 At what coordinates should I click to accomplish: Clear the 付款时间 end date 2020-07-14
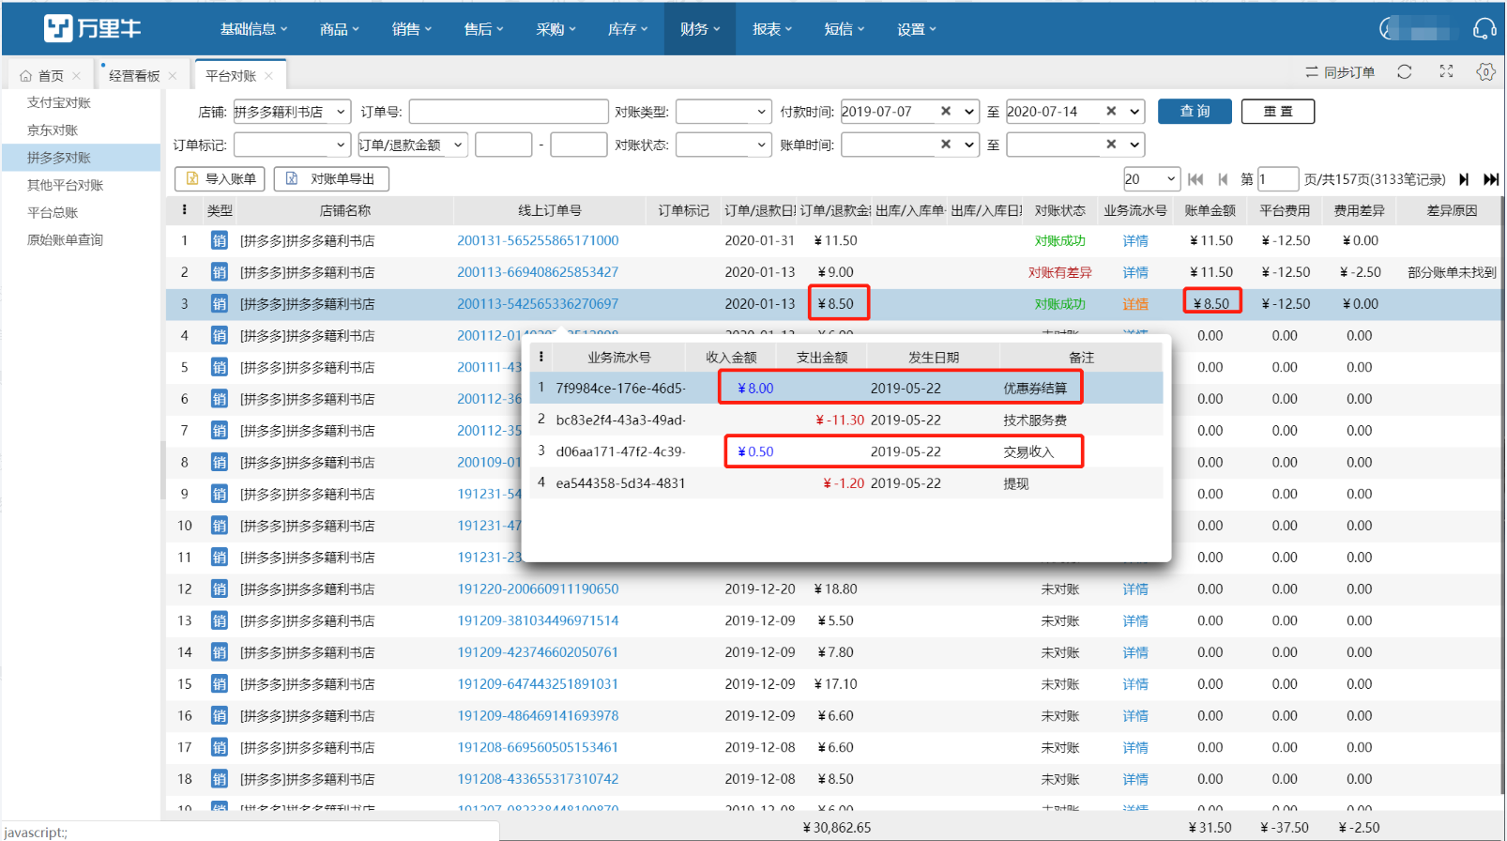tap(1111, 112)
